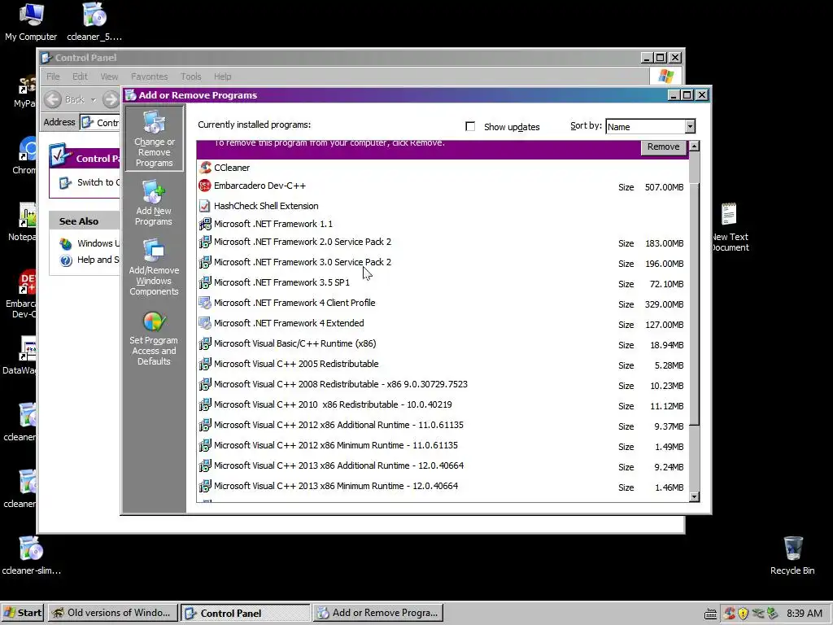Open Set Program Access and Defaults icon

coord(154,321)
